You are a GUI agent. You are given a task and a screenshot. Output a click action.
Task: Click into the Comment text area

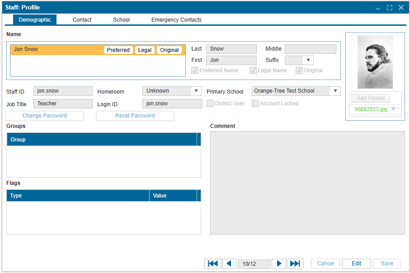click(x=307, y=183)
